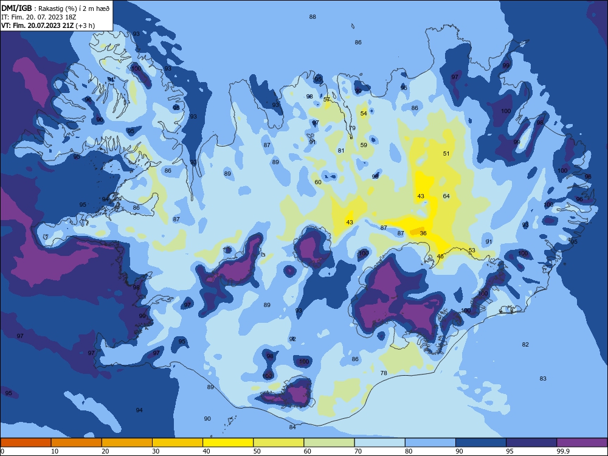608x456 pixels.
Task: Choose the light blue 80–90 legend segment
Action: tap(430, 443)
